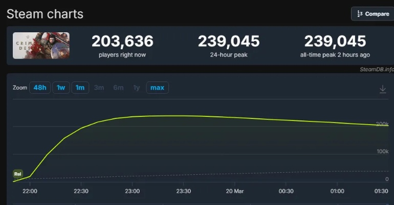This screenshot has width=394, height=205.
Task: Click the 20 Mar date axis label
Action: (235, 191)
